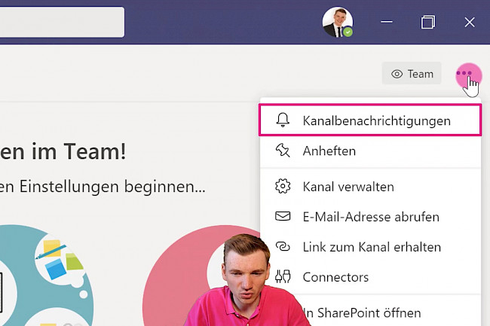Choose Anheften to pin the channel

tap(370, 151)
